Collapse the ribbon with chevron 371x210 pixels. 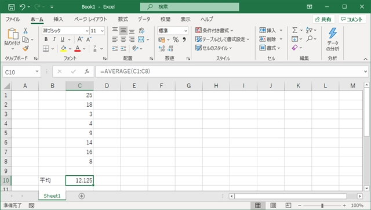click(366, 59)
